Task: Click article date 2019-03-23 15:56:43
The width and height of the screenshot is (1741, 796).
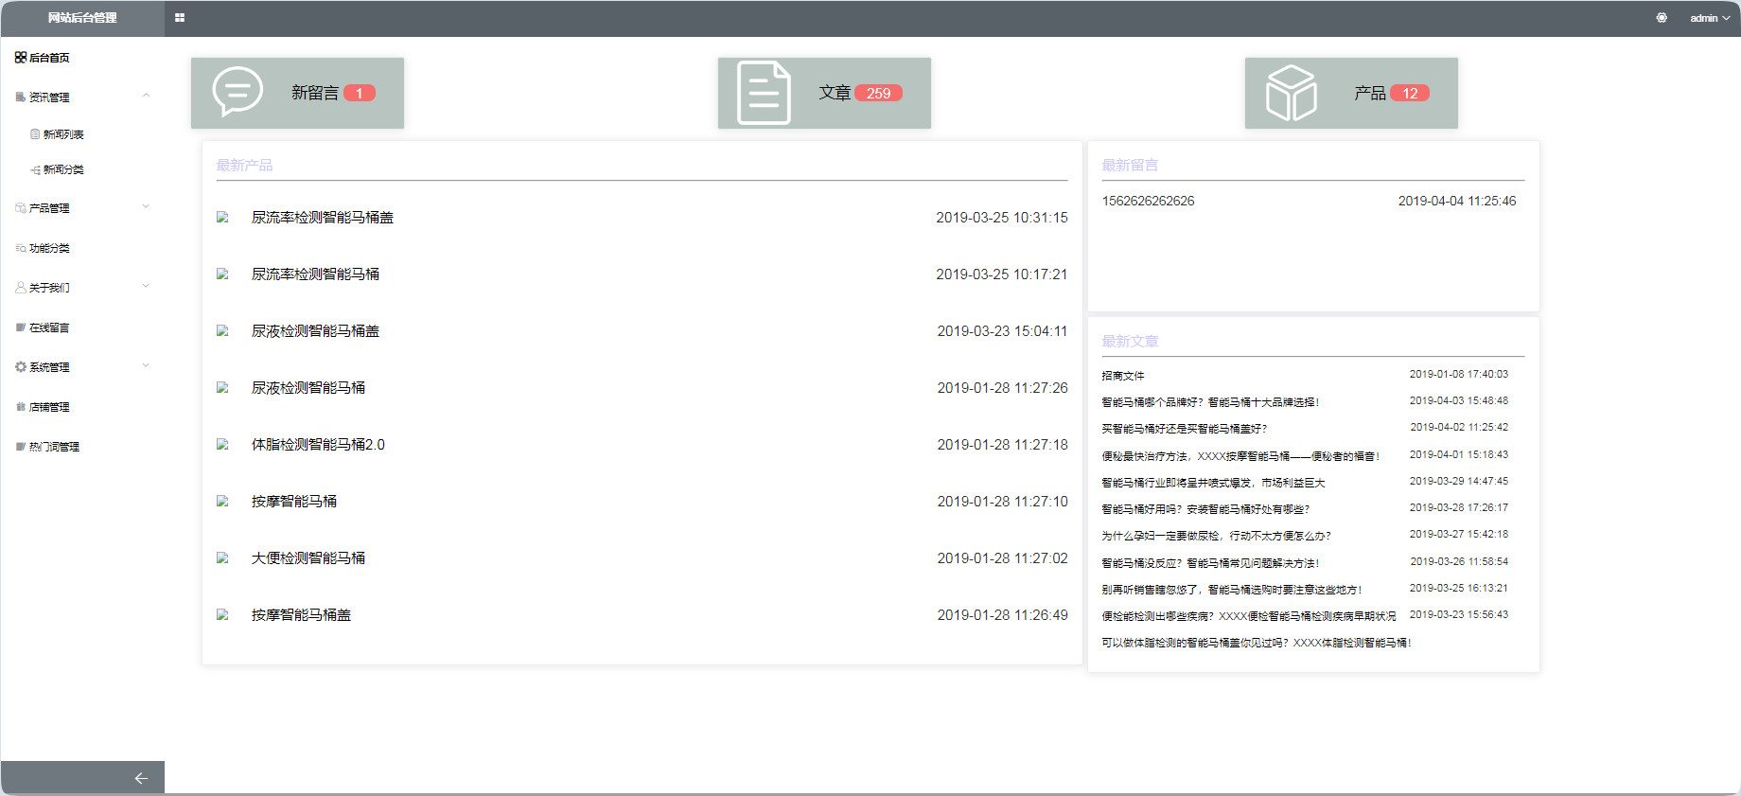Action: point(1459,614)
